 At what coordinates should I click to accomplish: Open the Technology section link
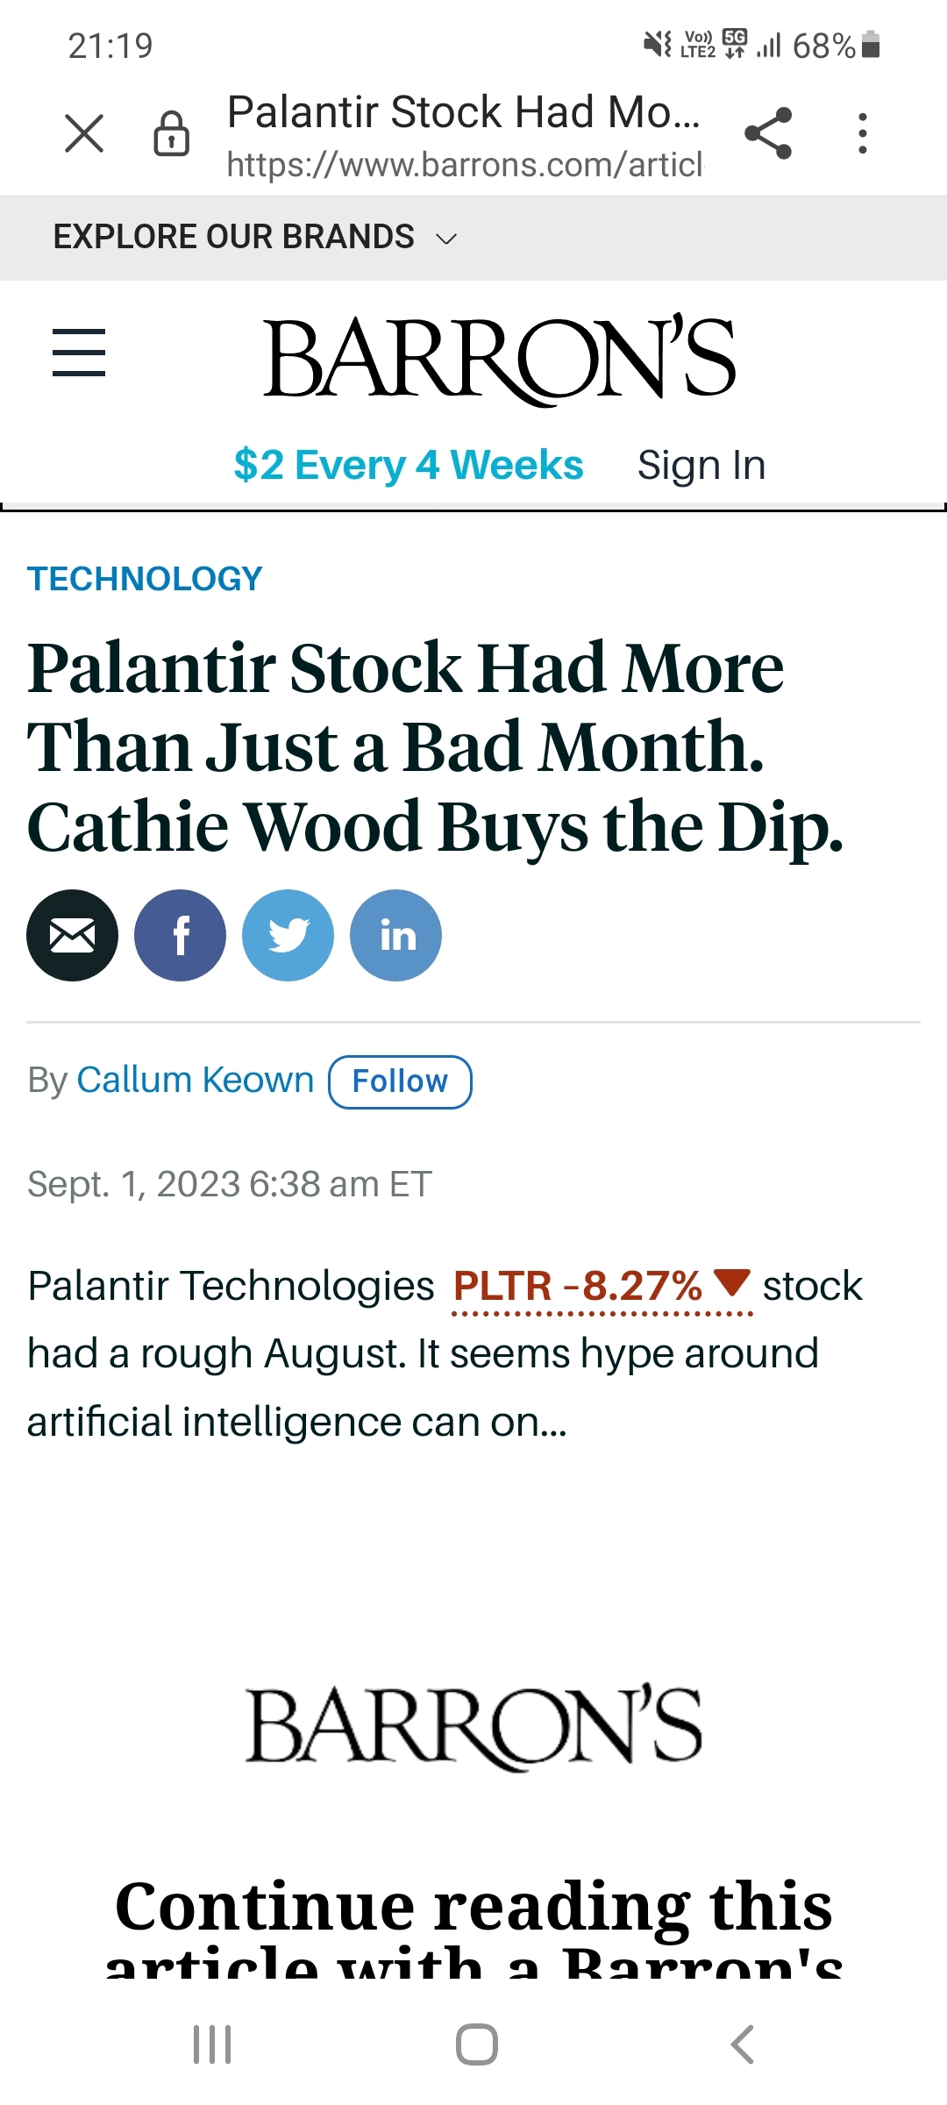145,579
